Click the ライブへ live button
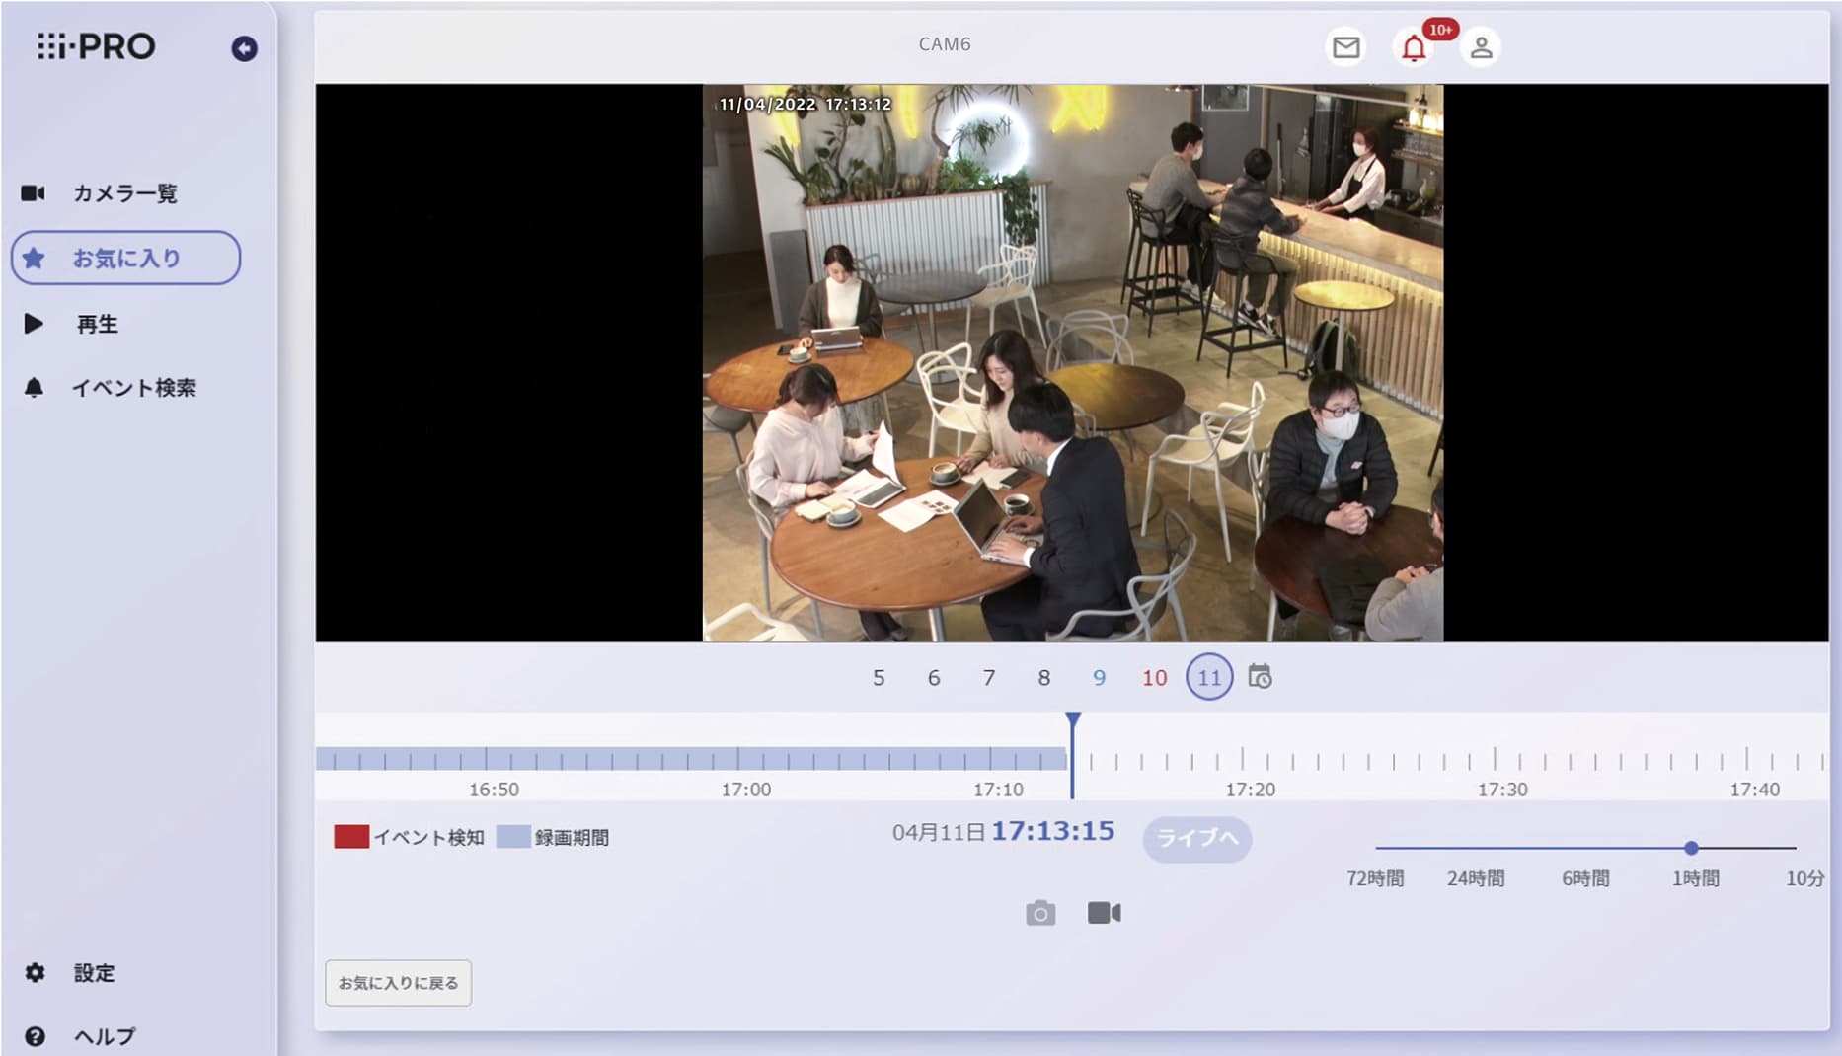This screenshot has height=1056, width=1842. (x=1196, y=838)
